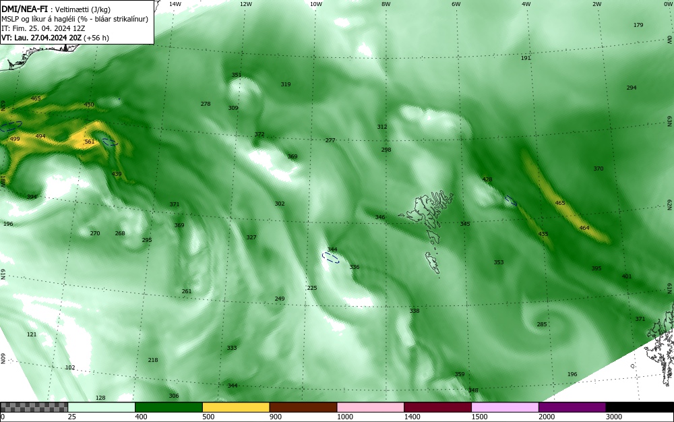Click the 435 value label

(x=543, y=234)
